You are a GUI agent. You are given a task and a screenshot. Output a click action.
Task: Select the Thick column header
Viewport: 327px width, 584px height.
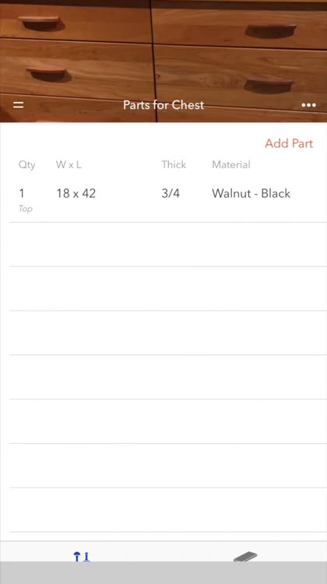174,164
